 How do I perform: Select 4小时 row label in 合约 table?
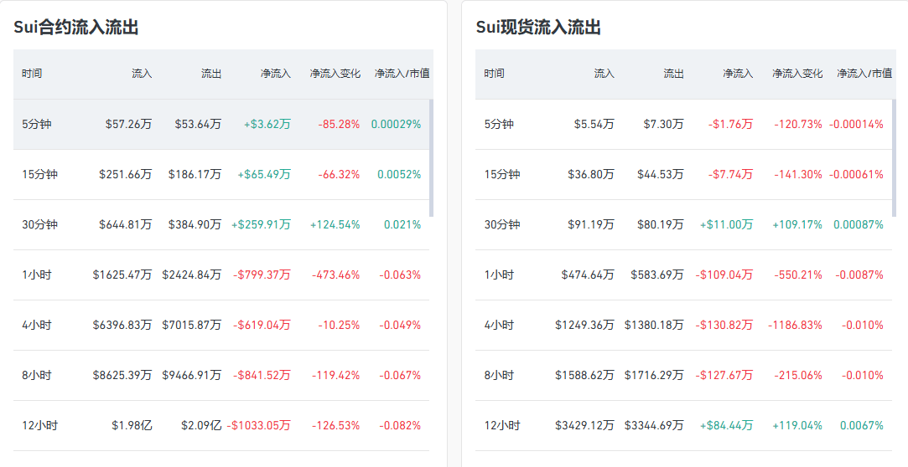pos(37,325)
